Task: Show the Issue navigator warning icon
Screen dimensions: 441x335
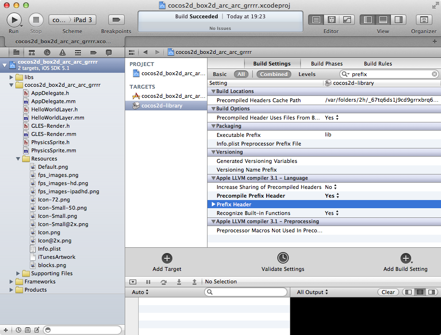Action: click(63, 53)
